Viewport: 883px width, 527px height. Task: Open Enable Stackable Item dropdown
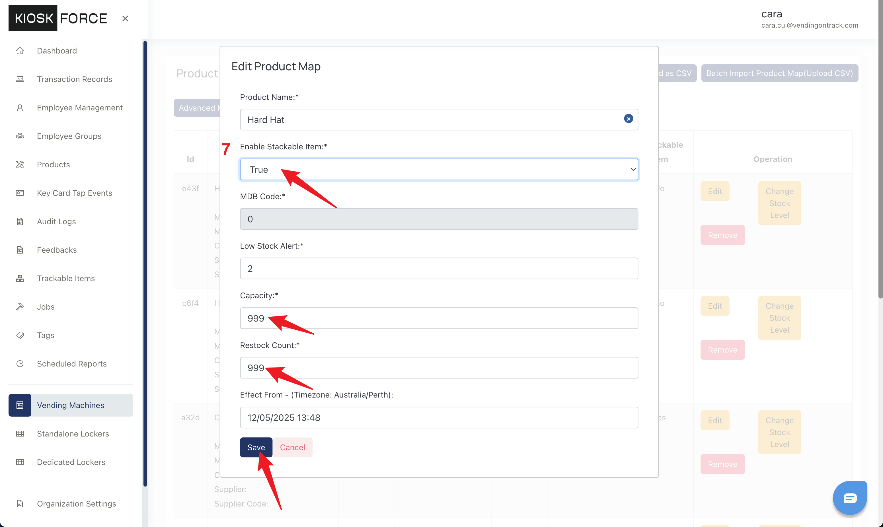[x=439, y=169]
